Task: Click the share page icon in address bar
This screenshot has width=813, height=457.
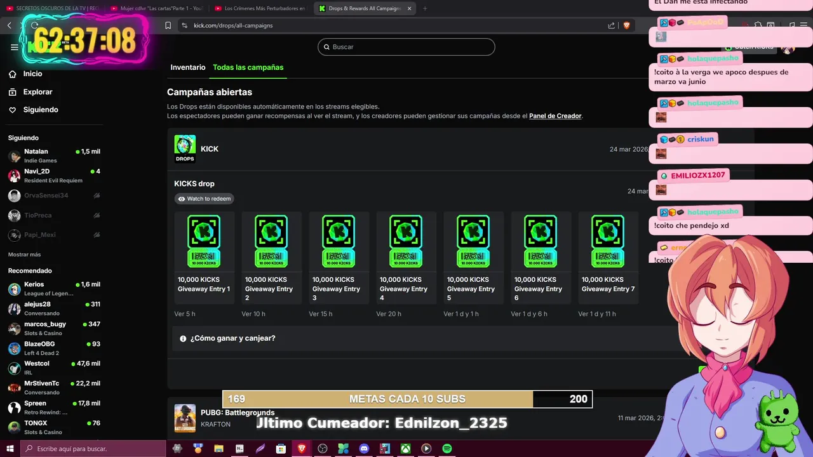Action: 611,25
